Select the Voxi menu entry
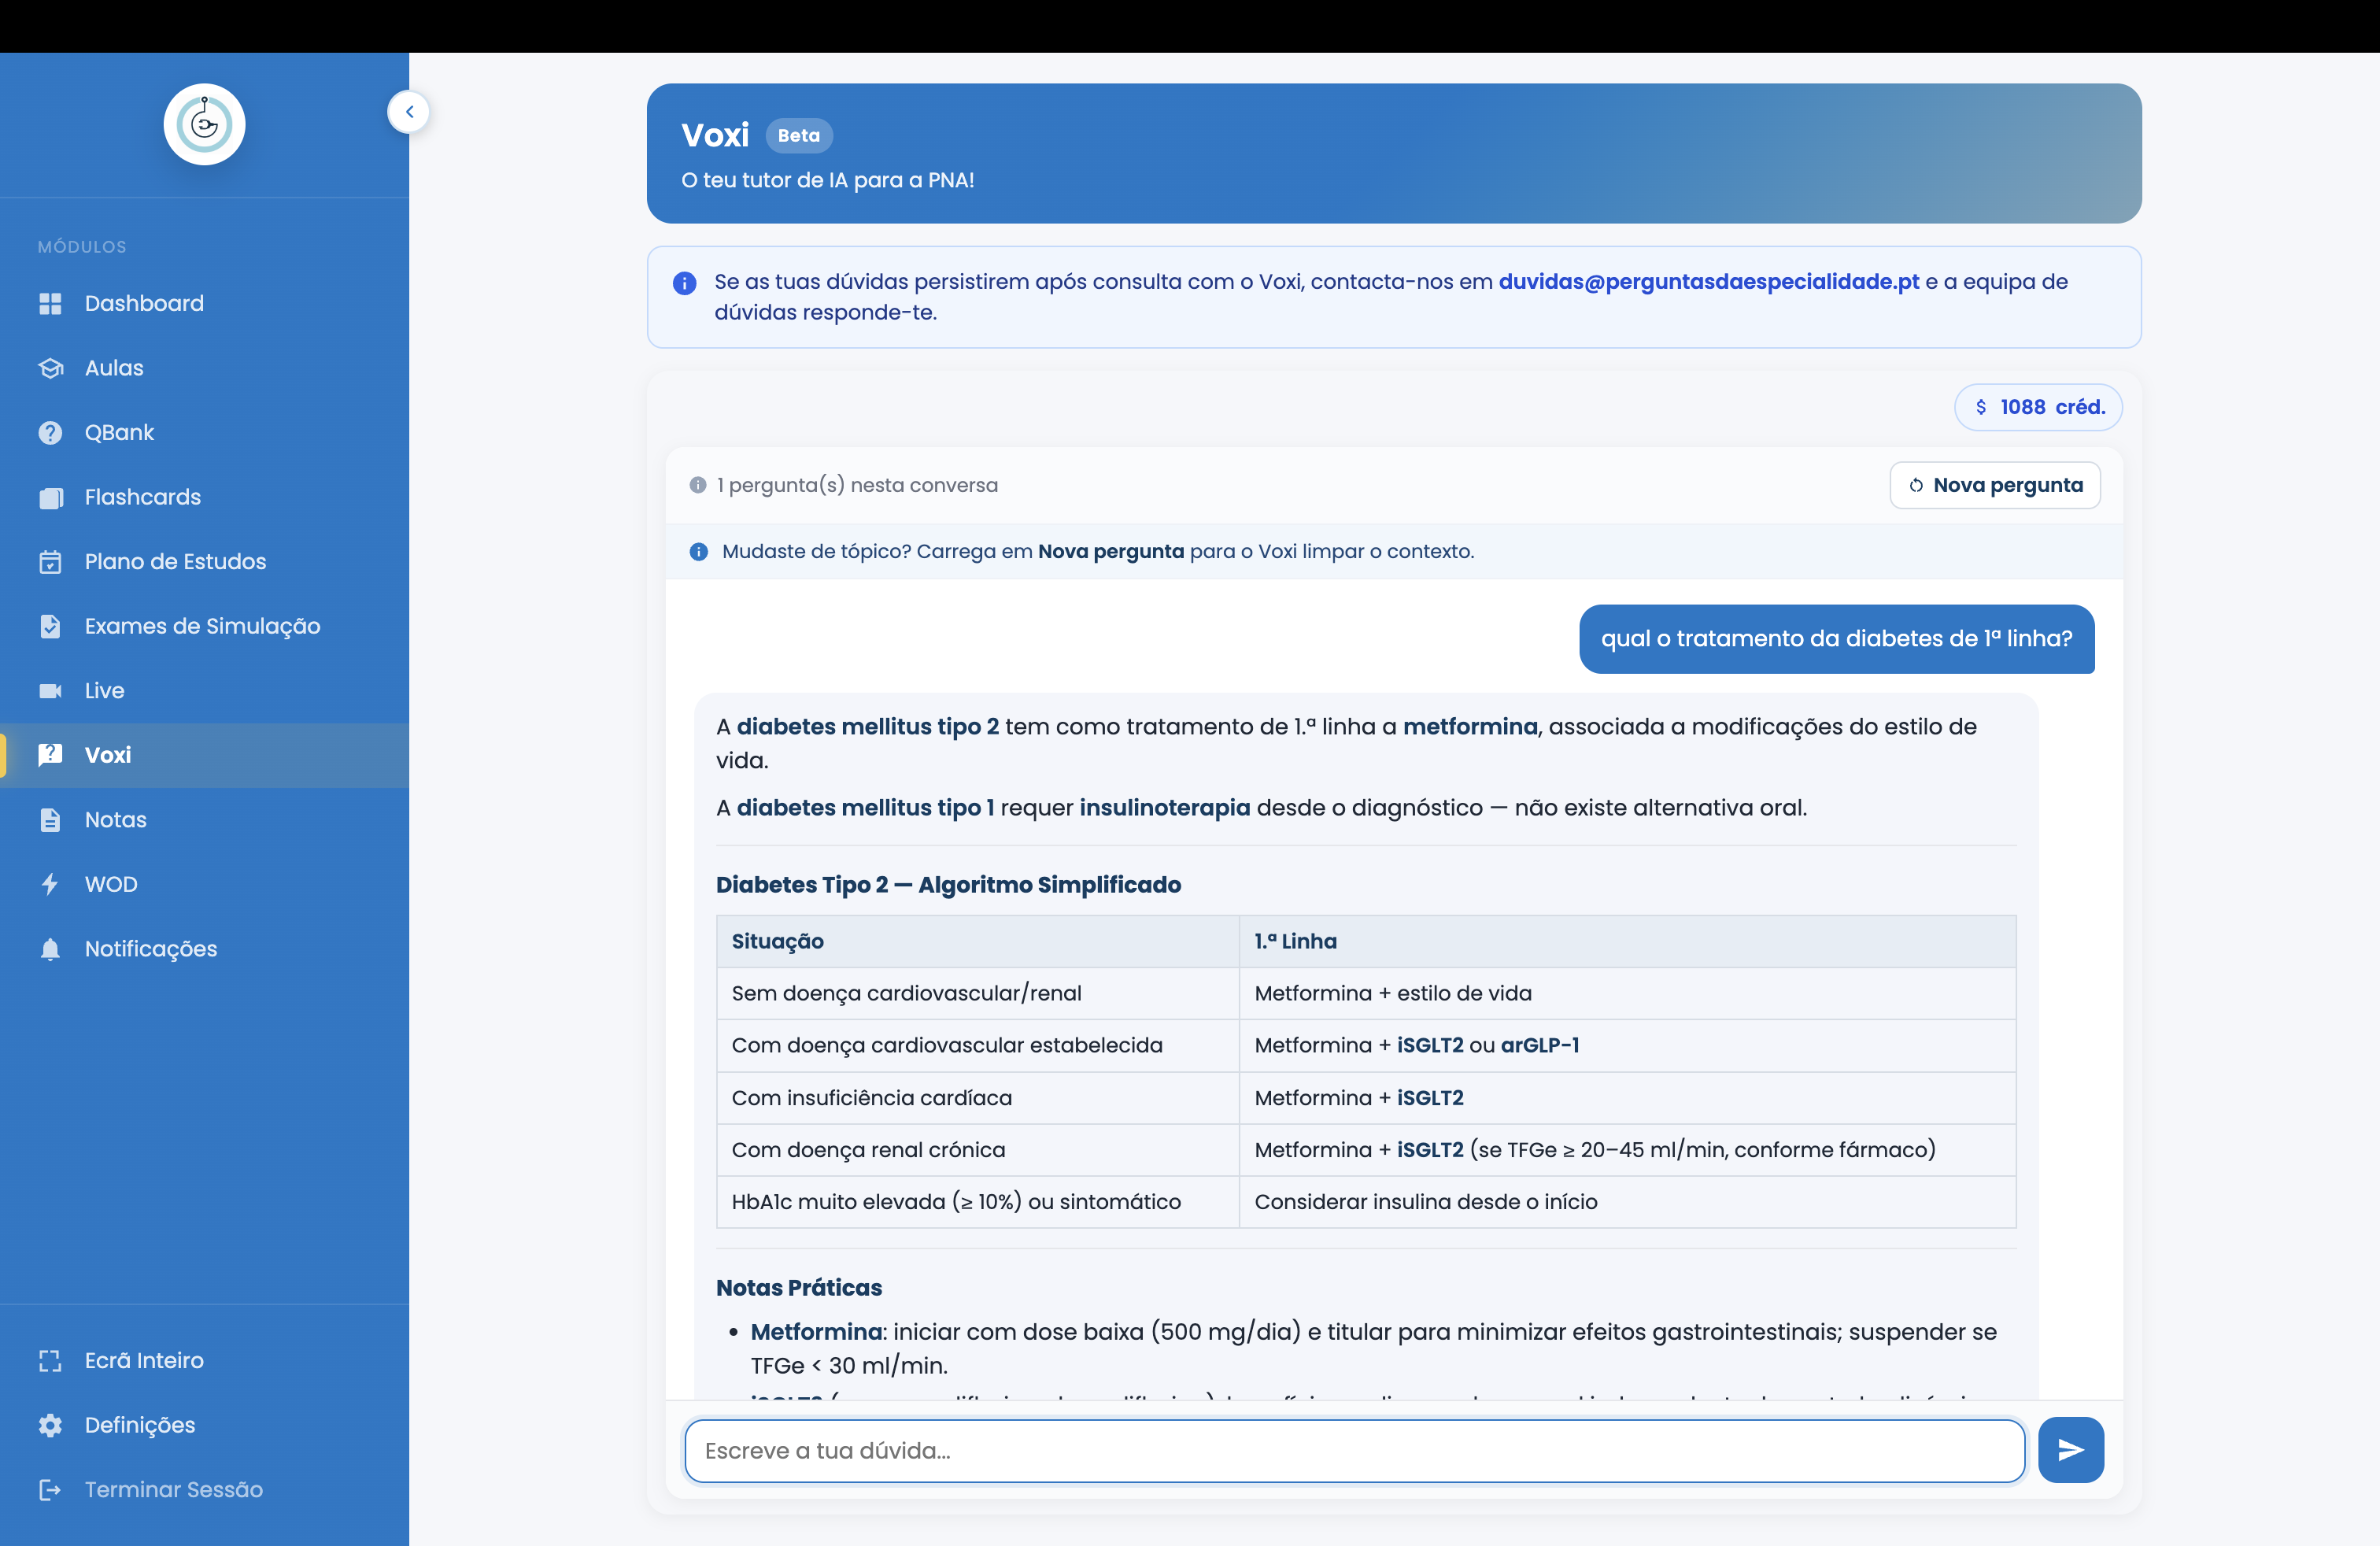The image size is (2380, 1546). (x=204, y=755)
